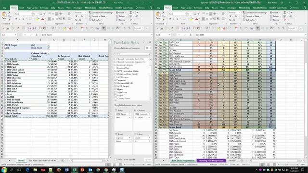Open Count field dropdown in Values area

coord(149,138)
